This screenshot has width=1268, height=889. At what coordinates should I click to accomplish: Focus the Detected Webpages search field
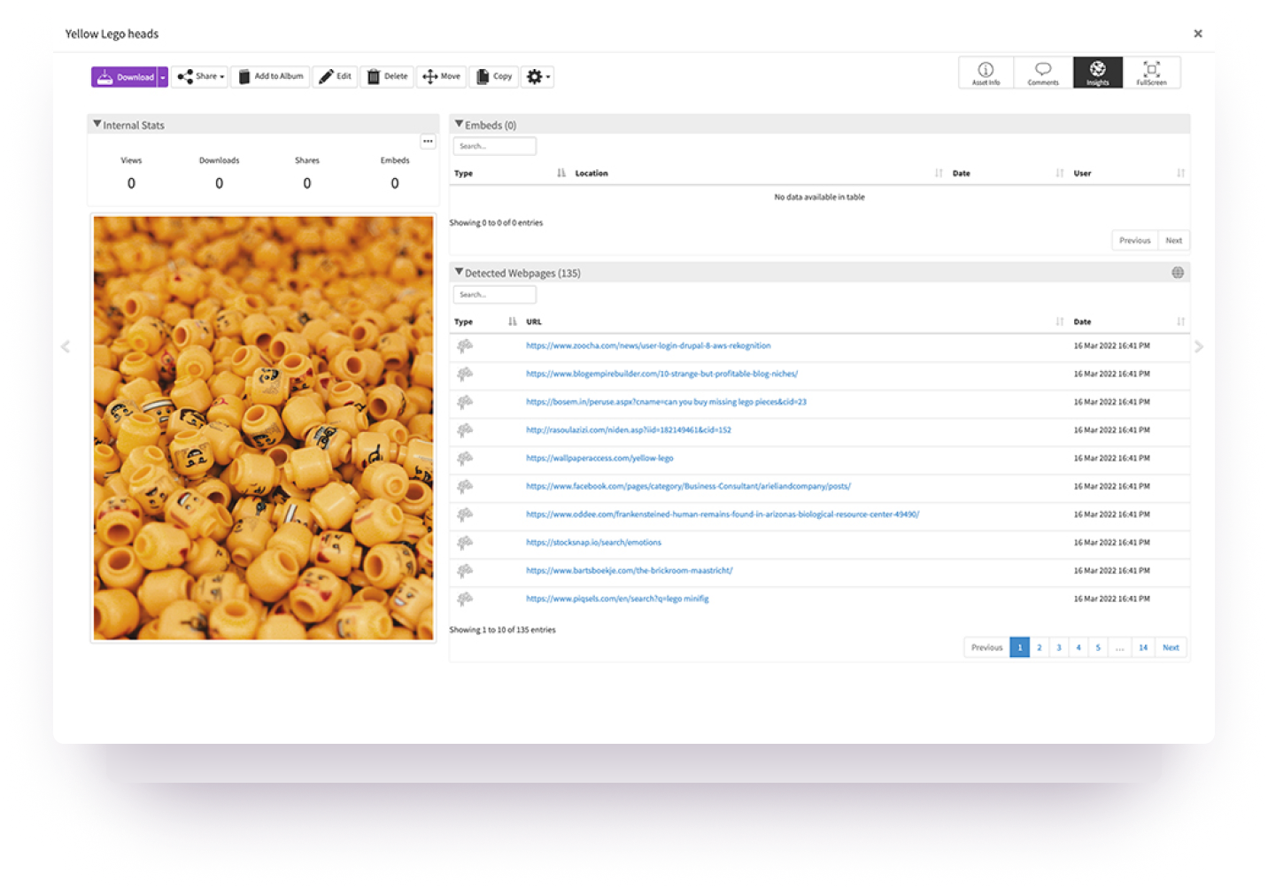click(x=495, y=295)
